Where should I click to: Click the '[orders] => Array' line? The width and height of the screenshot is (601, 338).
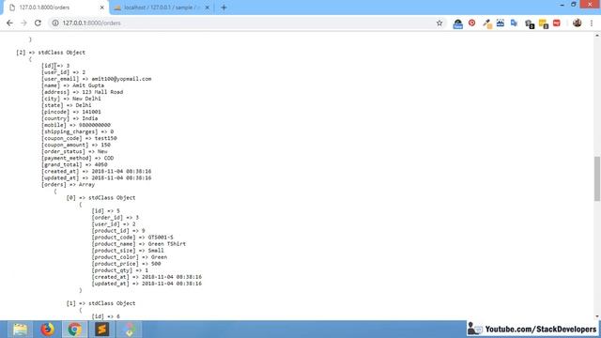click(x=68, y=184)
